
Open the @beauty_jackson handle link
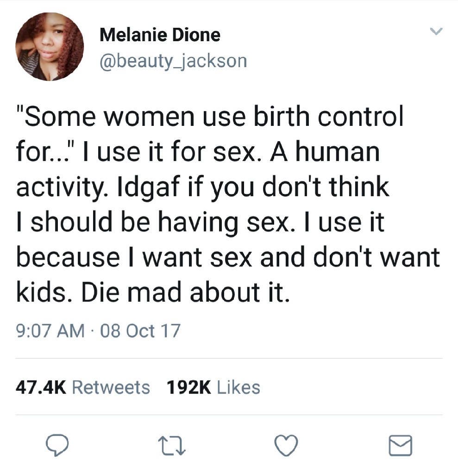click(173, 61)
